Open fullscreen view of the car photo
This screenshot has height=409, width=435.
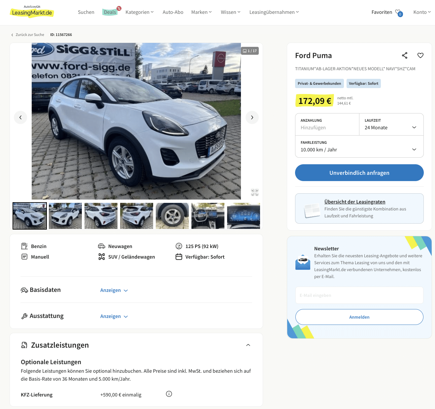pyautogui.click(x=255, y=192)
